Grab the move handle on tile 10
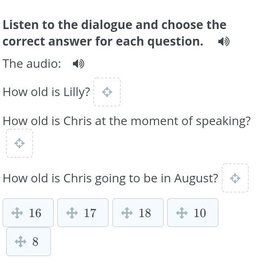 click(x=181, y=213)
